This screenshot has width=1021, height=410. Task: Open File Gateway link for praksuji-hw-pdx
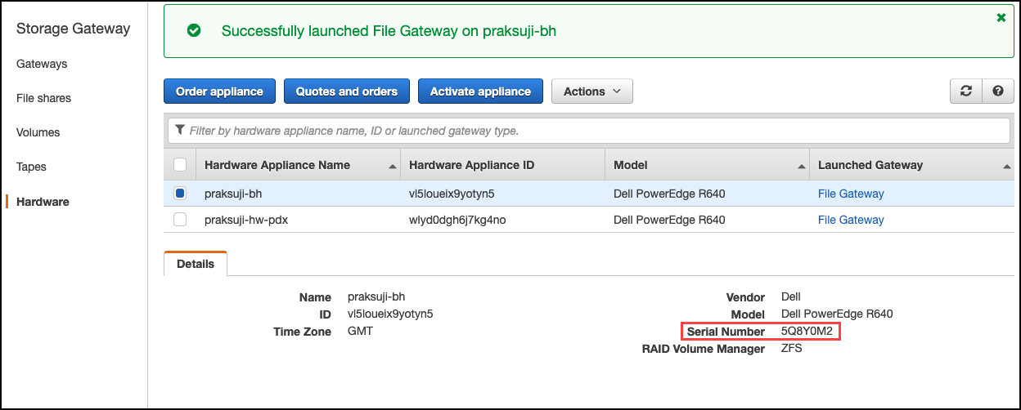pos(851,220)
